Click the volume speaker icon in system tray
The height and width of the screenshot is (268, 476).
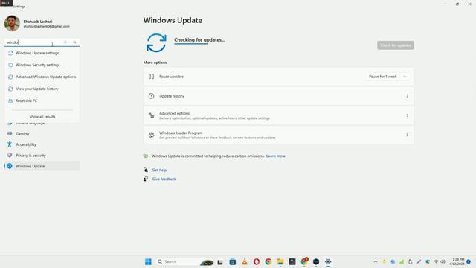[443, 261]
